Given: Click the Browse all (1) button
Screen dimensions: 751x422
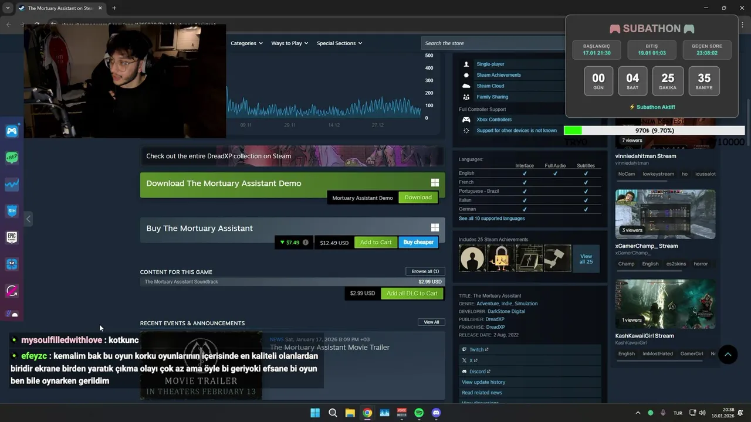Looking at the screenshot, I should point(425,271).
